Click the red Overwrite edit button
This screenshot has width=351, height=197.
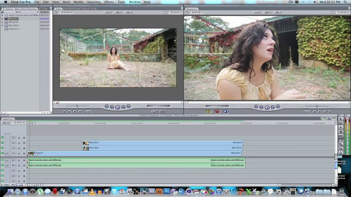click(x=217, y=111)
